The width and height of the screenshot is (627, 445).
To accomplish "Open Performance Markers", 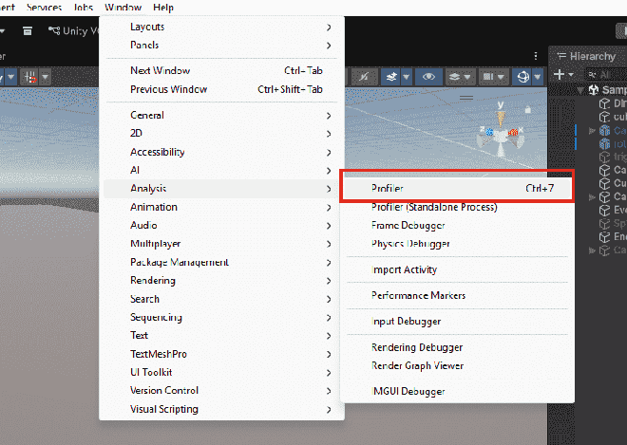I will pyautogui.click(x=456, y=296).
